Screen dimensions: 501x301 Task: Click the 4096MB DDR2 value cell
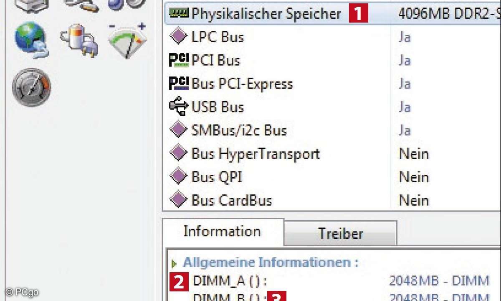click(x=449, y=14)
